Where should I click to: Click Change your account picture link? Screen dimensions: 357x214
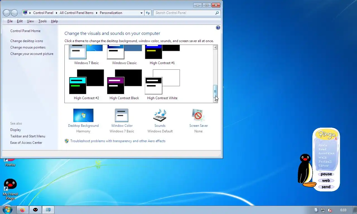click(x=32, y=54)
